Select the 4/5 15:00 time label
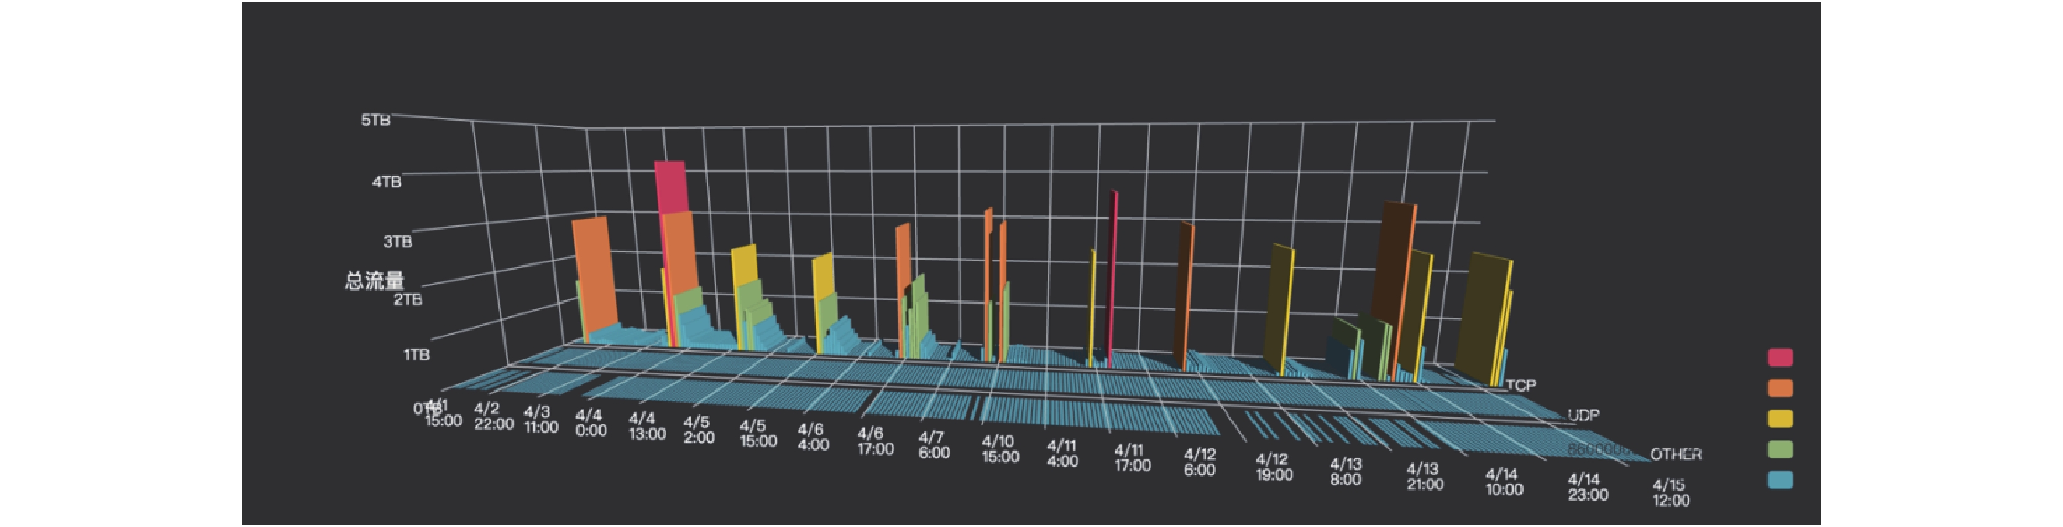2063x527 pixels. pyautogui.click(x=758, y=433)
